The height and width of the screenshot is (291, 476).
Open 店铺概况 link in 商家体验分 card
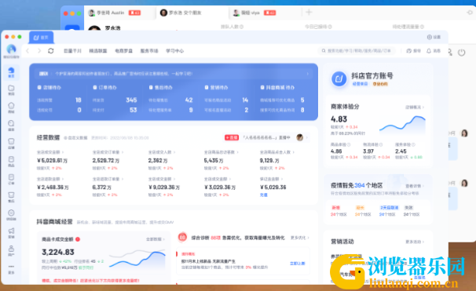(415, 107)
